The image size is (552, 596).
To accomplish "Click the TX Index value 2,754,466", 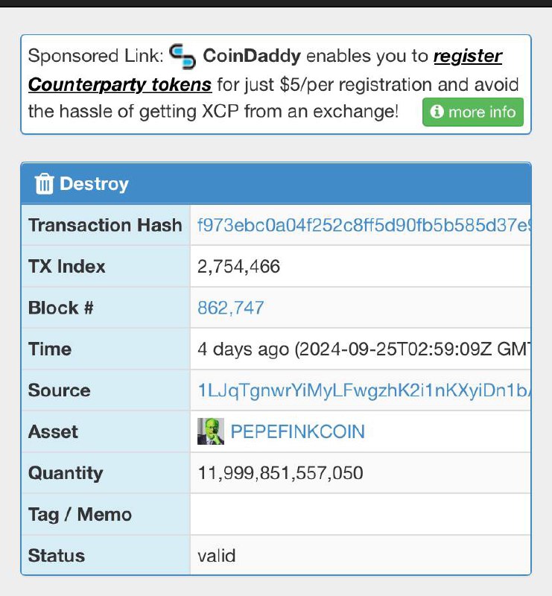I will coord(238,267).
